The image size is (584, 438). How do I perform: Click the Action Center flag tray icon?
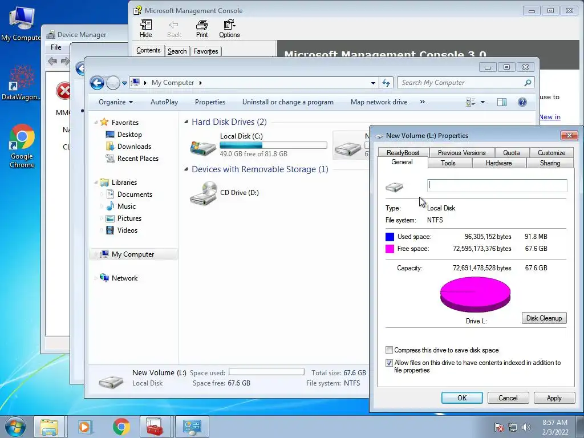(498, 427)
